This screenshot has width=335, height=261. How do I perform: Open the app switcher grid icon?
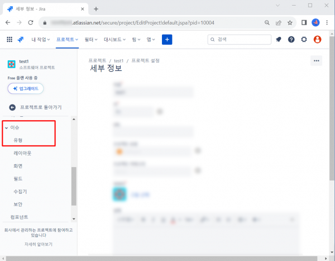9,39
